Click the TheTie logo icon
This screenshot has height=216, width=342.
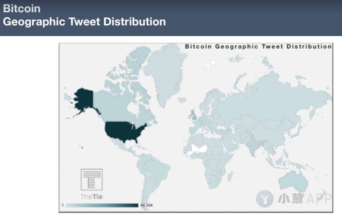pyautogui.click(x=92, y=179)
